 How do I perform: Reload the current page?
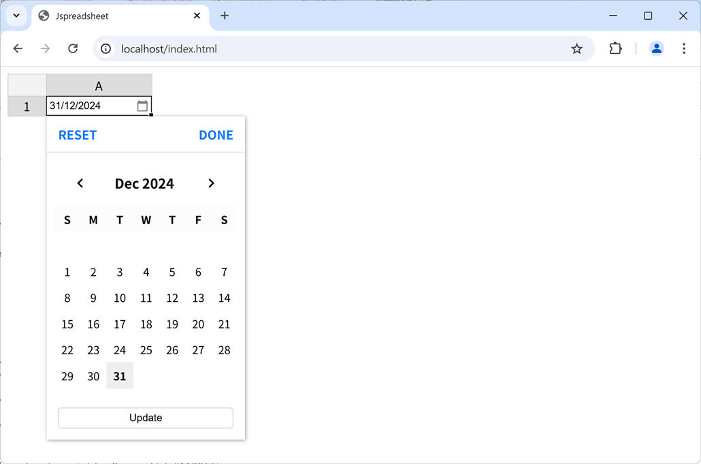pyautogui.click(x=73, y=48)
